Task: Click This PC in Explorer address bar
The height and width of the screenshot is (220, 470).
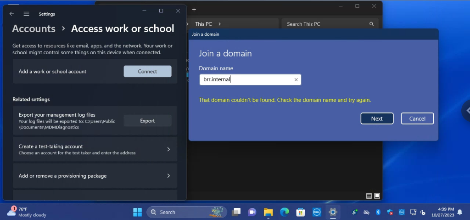Action: (203, 24)
